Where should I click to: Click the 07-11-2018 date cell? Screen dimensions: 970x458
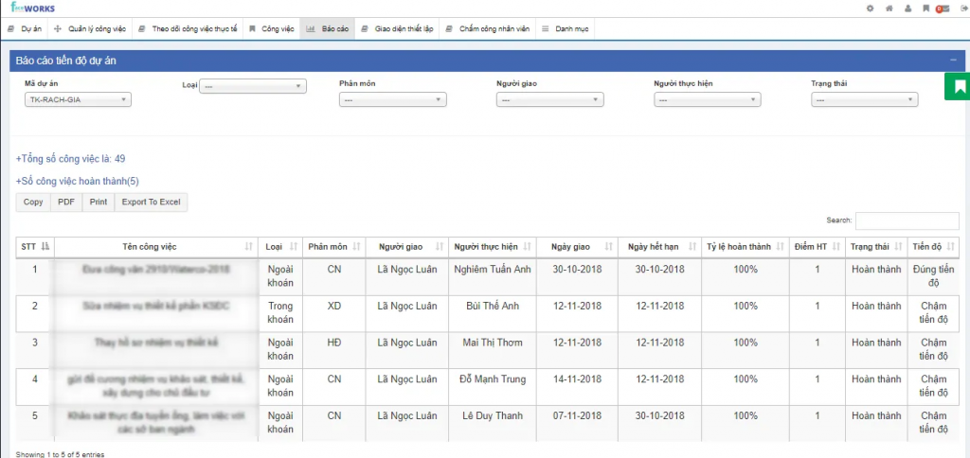[x=577, y=424]
